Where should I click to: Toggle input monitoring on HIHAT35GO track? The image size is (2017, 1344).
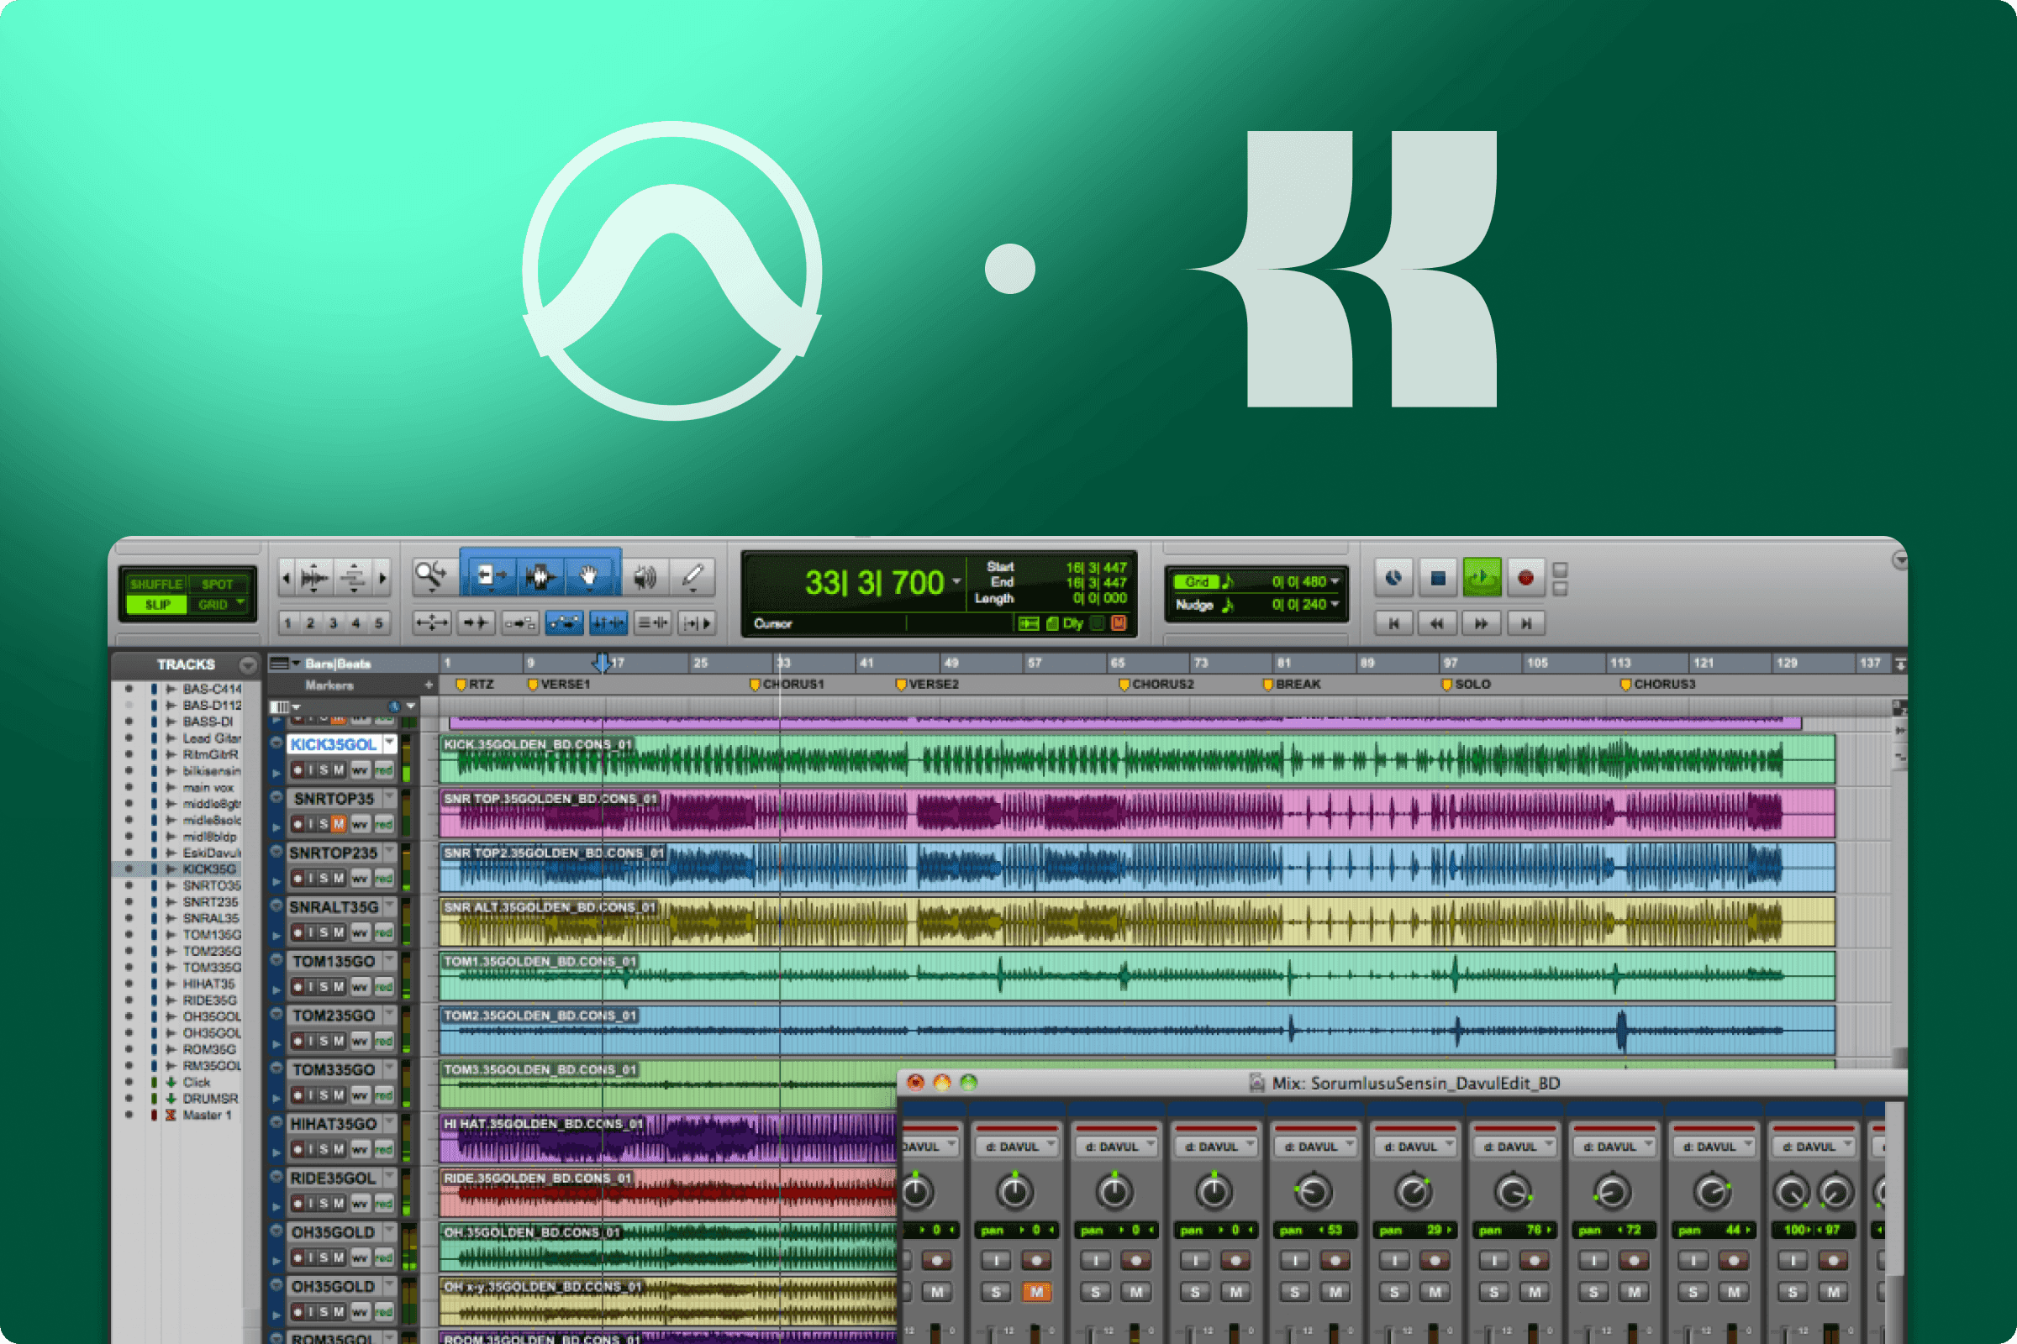pyautogui.click(x=311, y=1149)
